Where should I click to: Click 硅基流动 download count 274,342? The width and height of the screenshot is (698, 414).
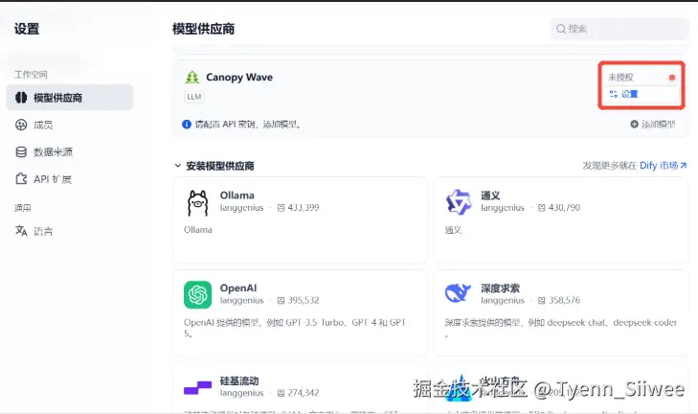coord(304,393)
